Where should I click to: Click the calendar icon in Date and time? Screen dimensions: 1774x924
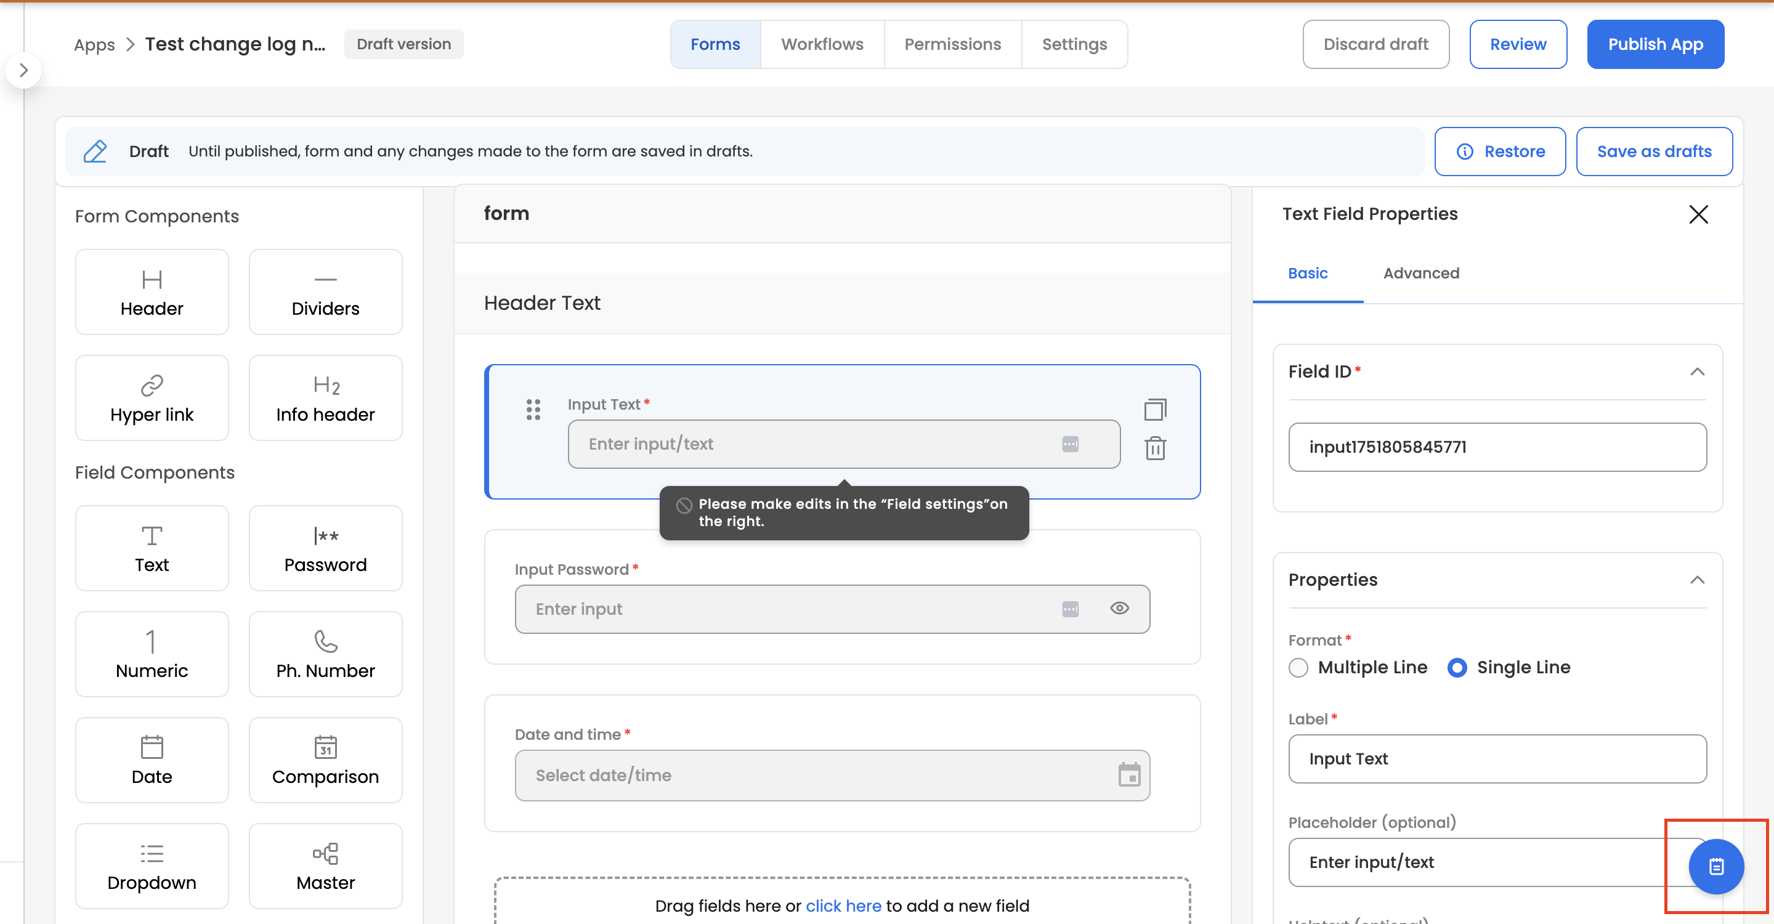click(1128, 774)
